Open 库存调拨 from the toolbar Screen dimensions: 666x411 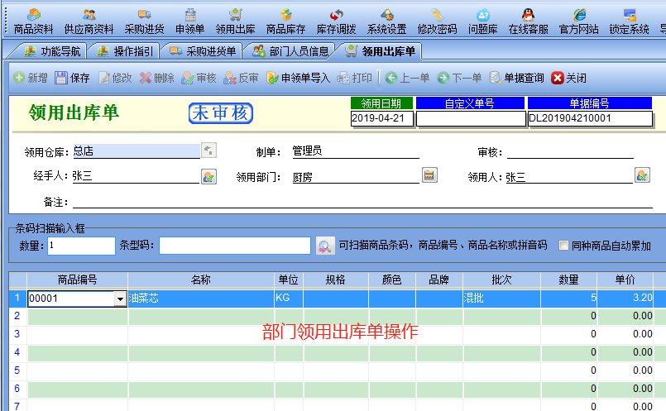336,21
